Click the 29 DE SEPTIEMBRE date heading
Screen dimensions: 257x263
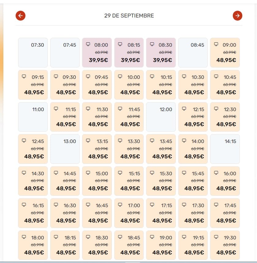(129, 16)
